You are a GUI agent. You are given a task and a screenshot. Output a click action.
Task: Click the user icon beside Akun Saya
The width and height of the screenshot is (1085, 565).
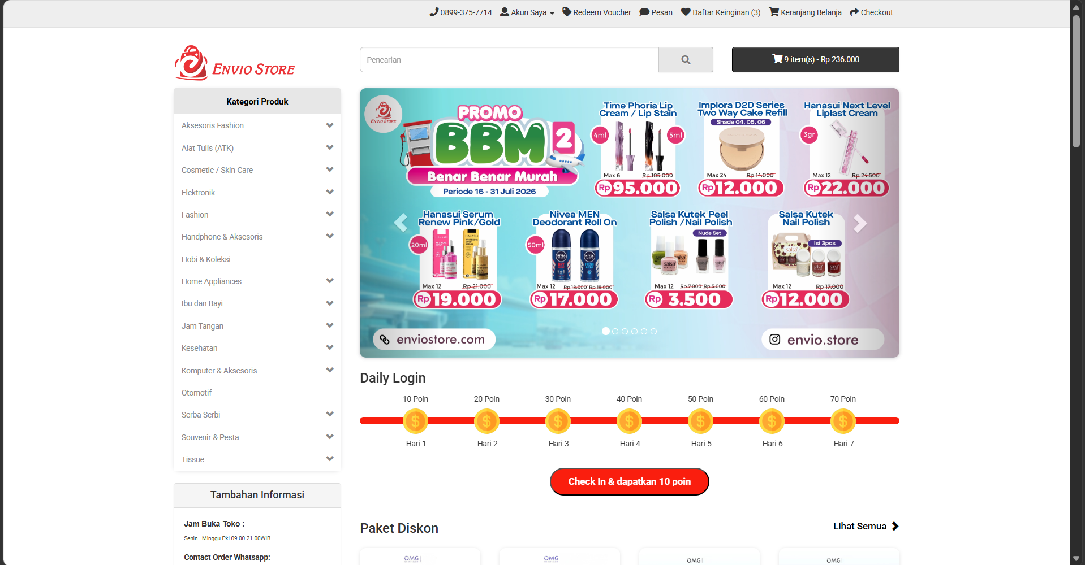(x=505, y=12)
